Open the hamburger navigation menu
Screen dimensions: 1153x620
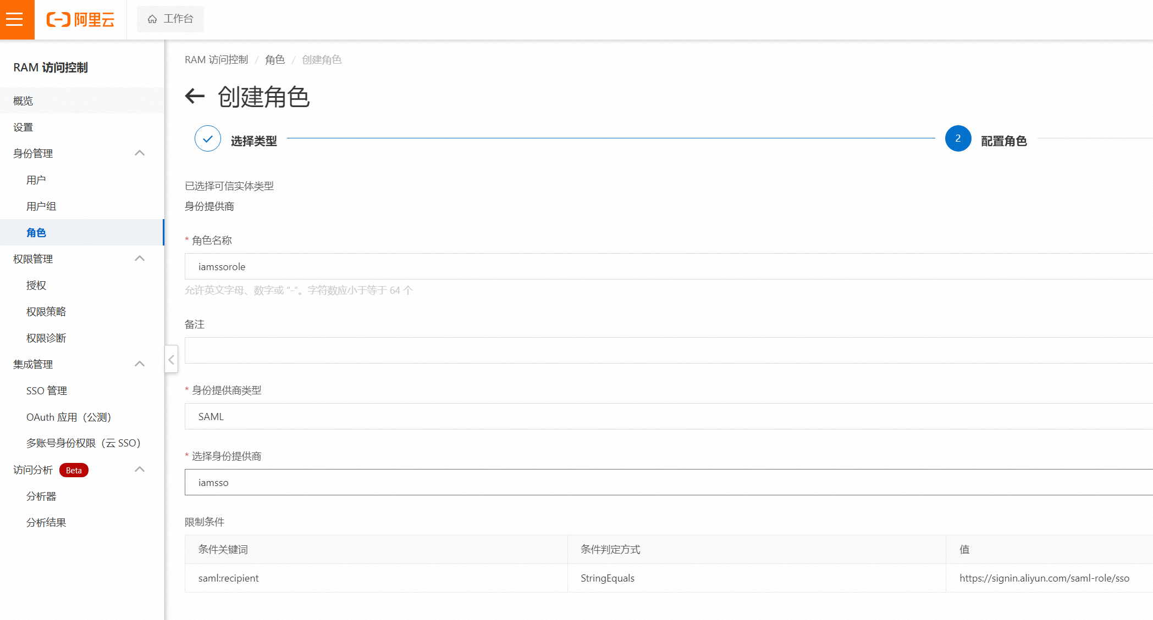click(x=15, y=19)
